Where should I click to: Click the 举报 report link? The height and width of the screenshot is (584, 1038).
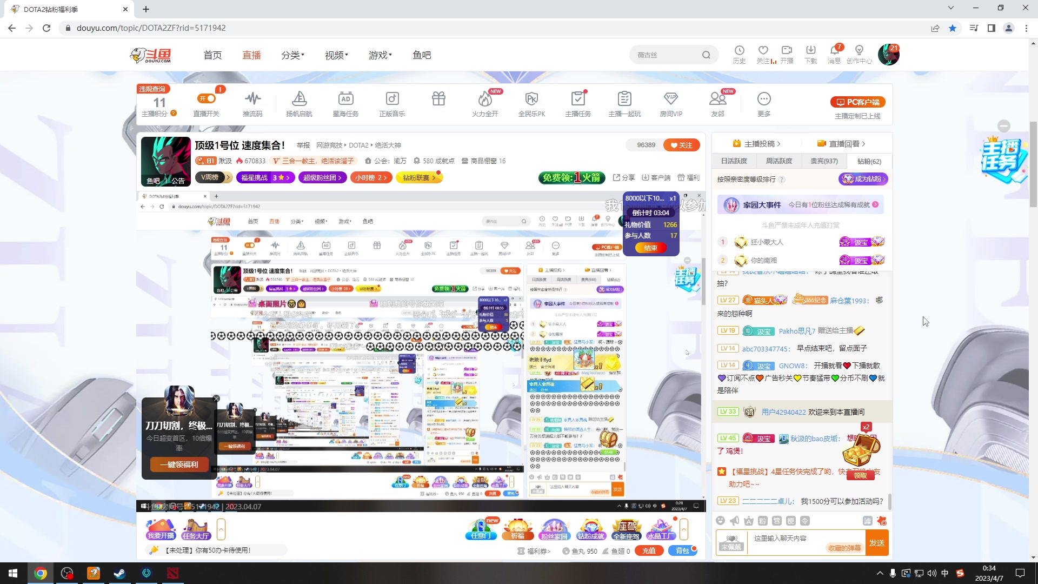point(303,145)
